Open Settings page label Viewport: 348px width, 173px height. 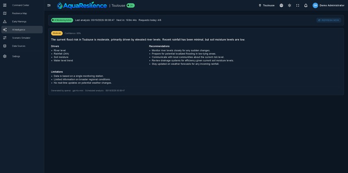pos(16,56)
